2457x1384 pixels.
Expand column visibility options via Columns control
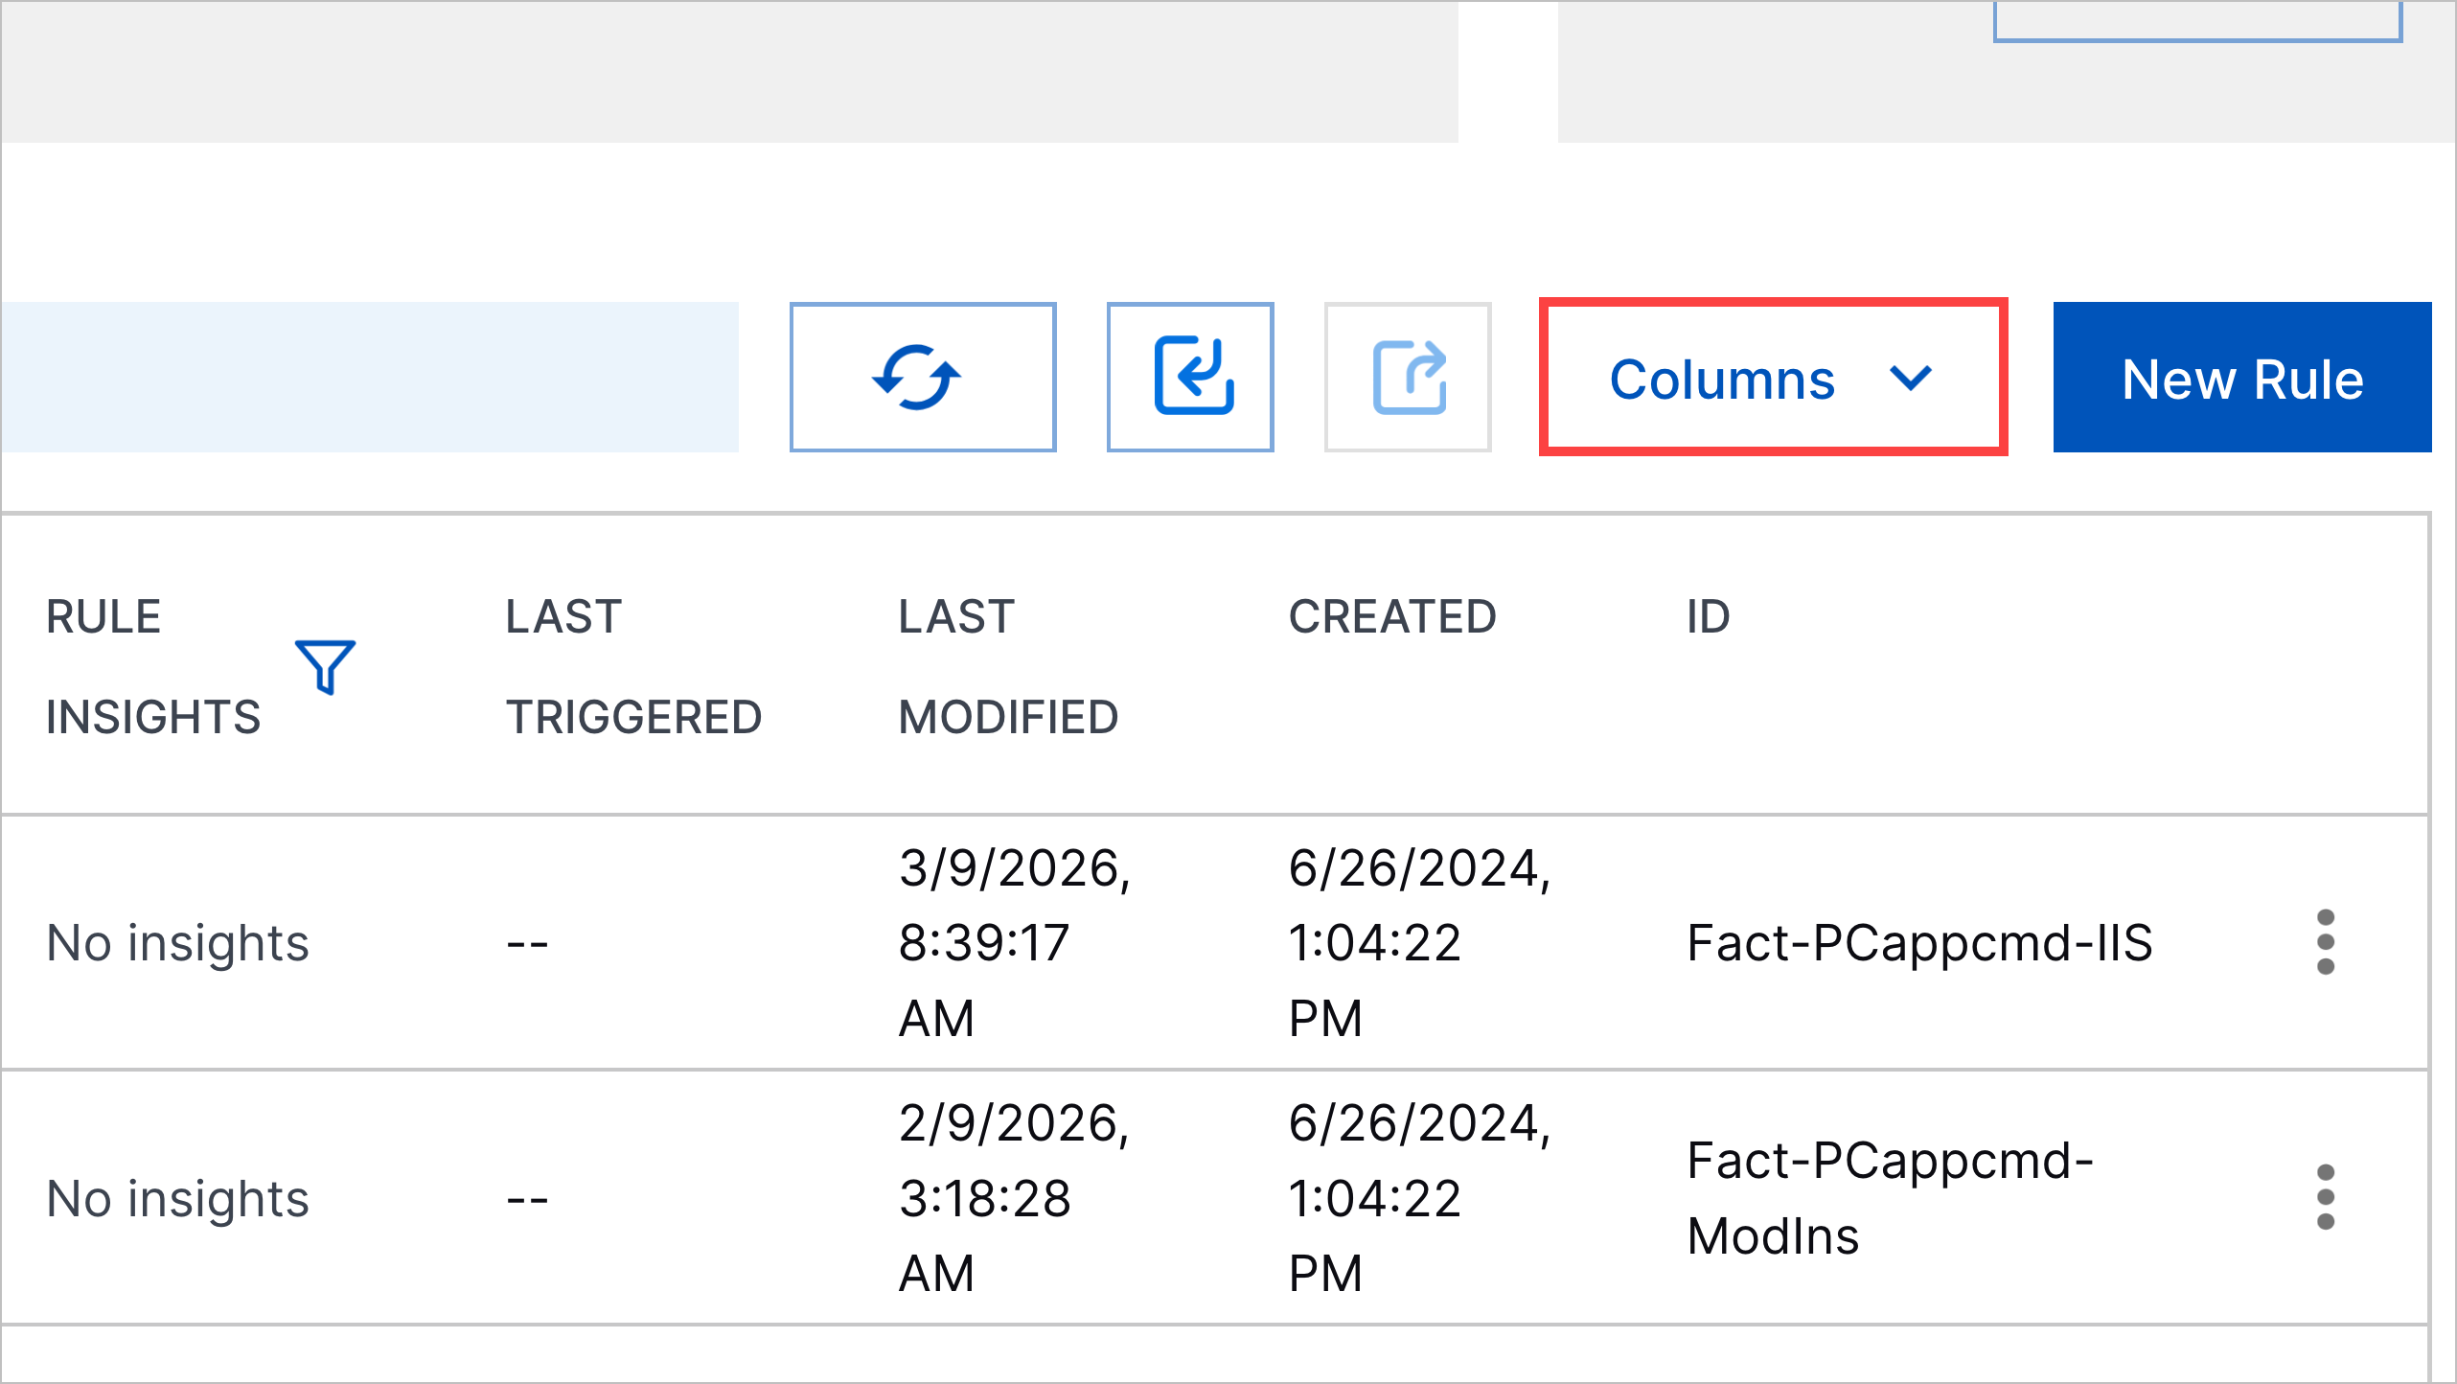(1771, 378)
